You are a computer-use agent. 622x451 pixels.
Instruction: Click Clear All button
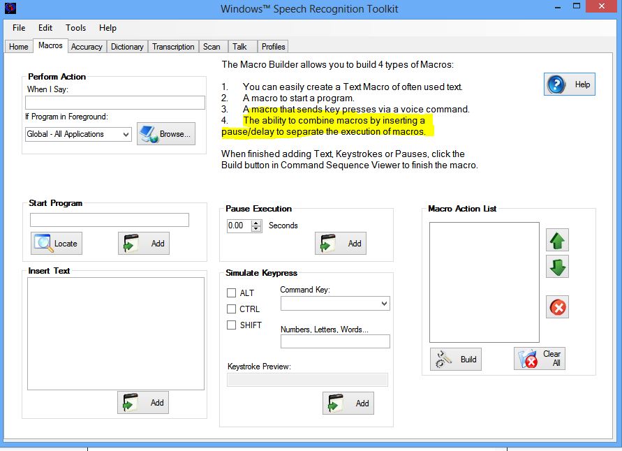(540, 359)
